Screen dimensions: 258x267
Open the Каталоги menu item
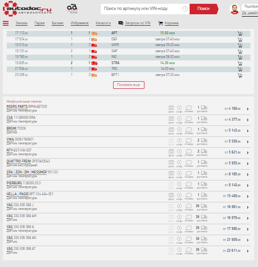point(103,23)
